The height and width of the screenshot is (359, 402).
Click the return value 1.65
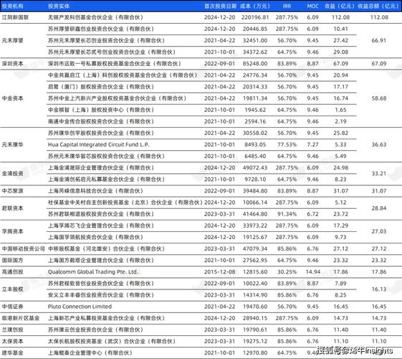click(340, 110)
